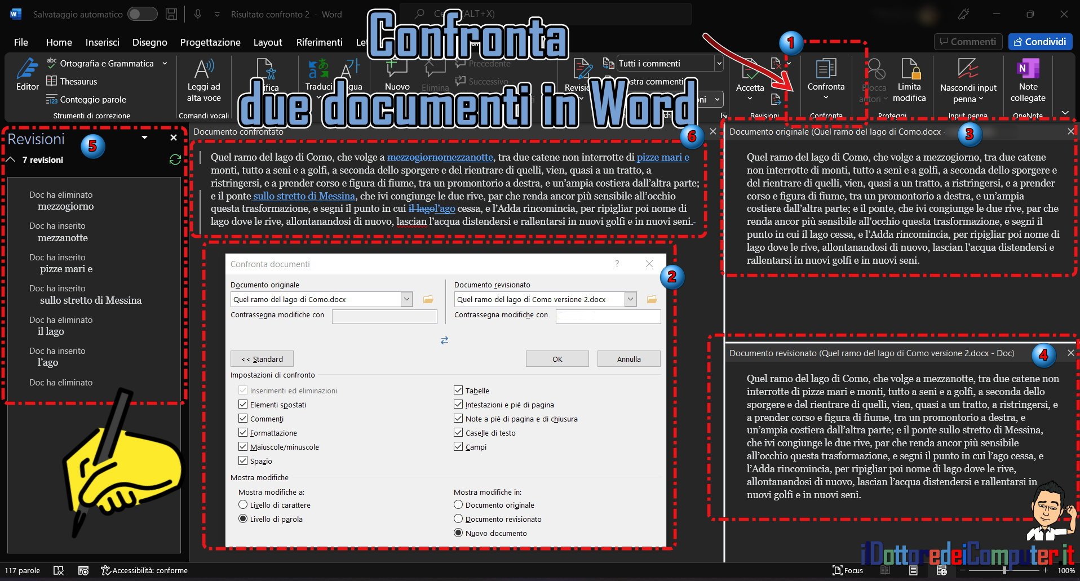Open the Thesaurus
The image size is (1080, 581).
[x=72, y=81]
